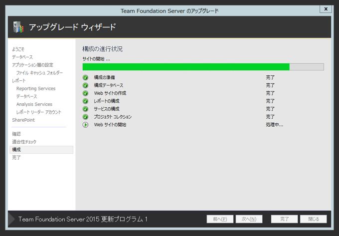The image size is (339, 236).
Task: Click the Team Foundation Server wizard logo icon
Action: 18,27
